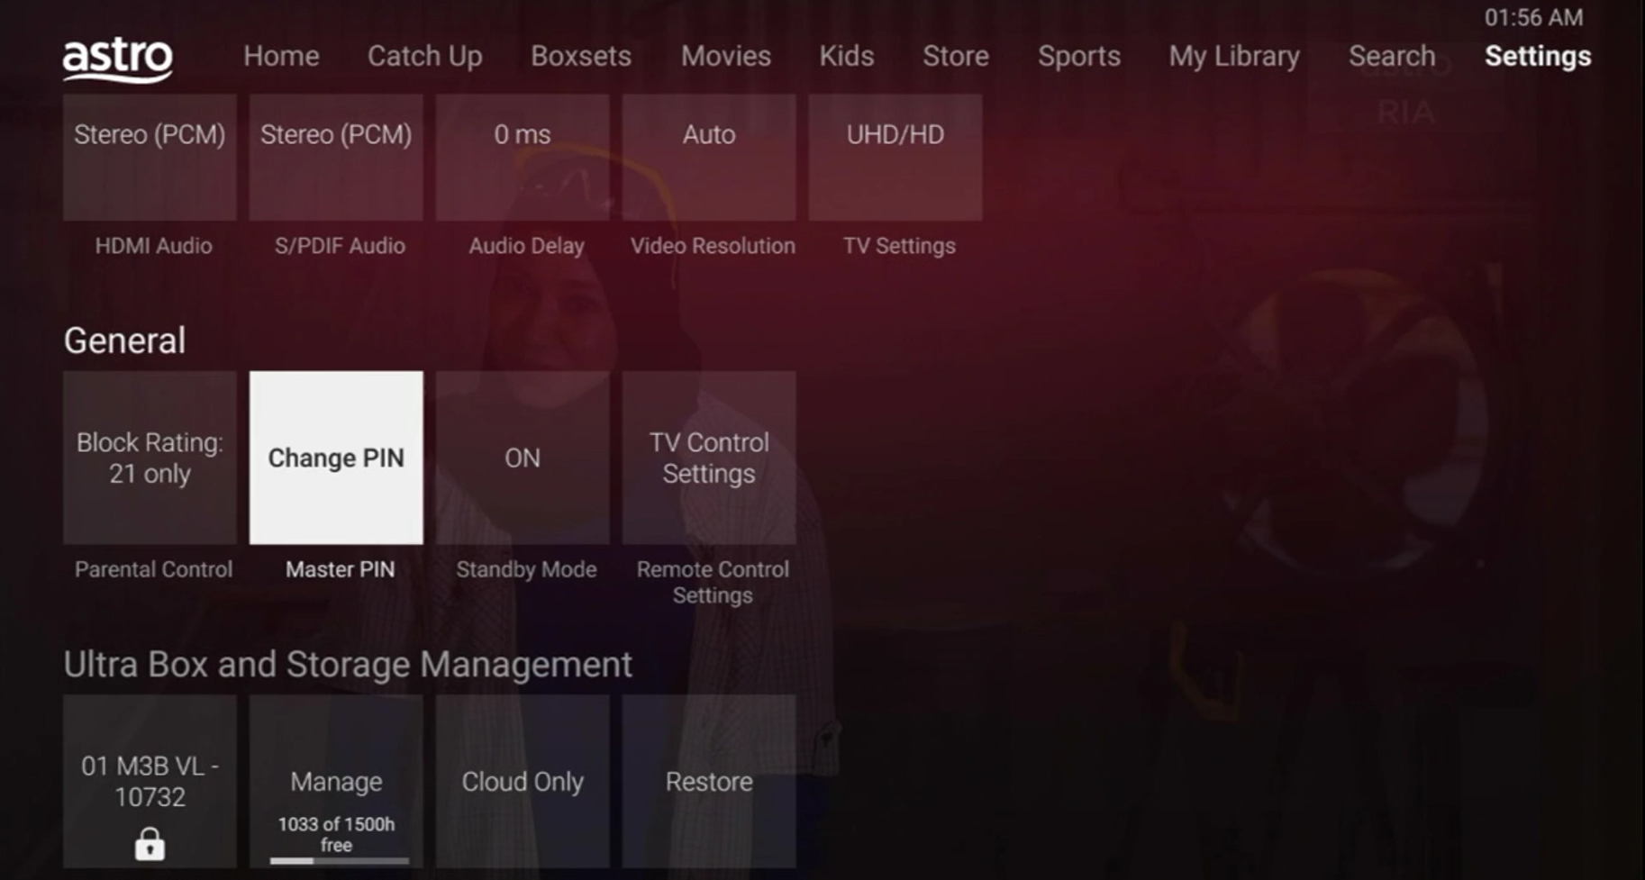
Task: Open My Library
Action: point(1234,56)
